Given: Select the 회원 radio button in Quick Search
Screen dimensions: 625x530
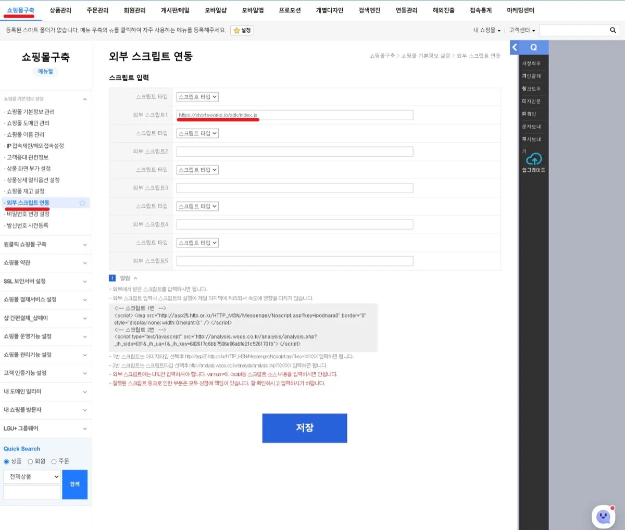Looking at the screenshot, I should pyautogui.click(x=30, y=461).
